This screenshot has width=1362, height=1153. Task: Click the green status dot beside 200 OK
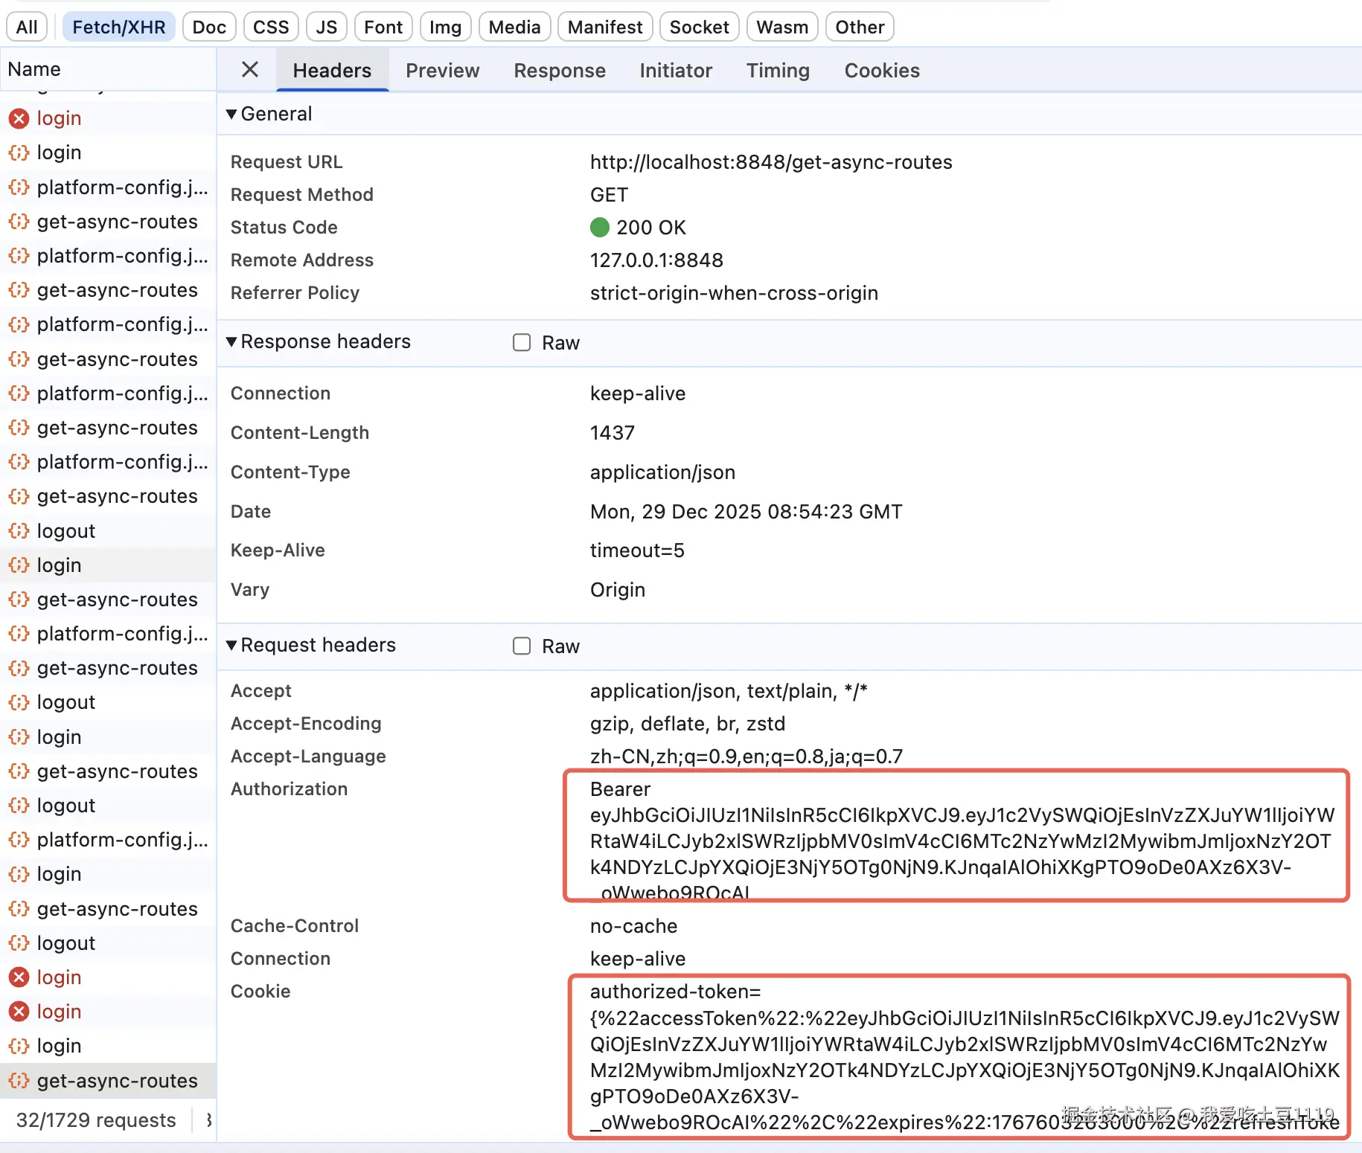point(600,227)
